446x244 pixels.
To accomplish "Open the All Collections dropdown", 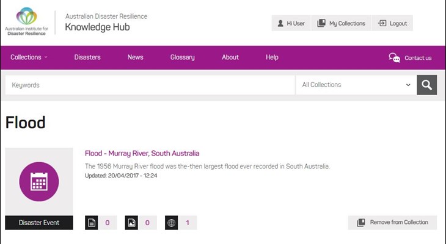I will [x=356, y=85].
